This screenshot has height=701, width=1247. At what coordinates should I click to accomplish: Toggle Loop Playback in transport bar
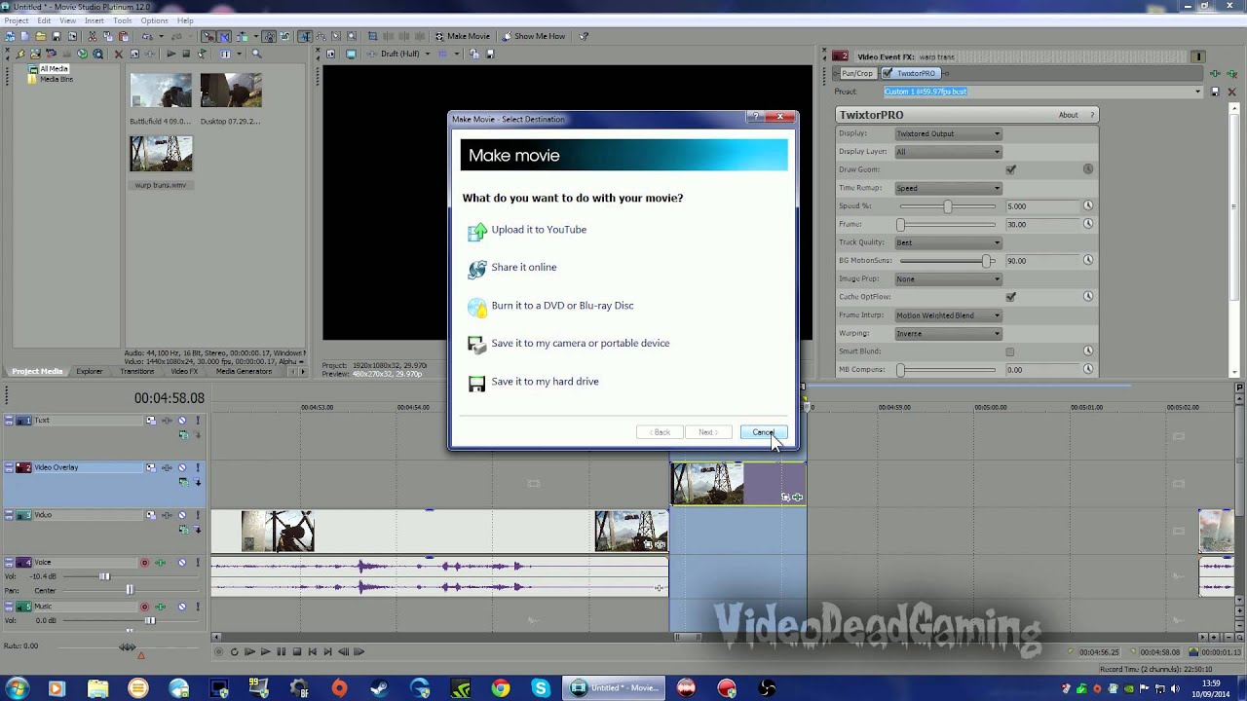point(234,652)
